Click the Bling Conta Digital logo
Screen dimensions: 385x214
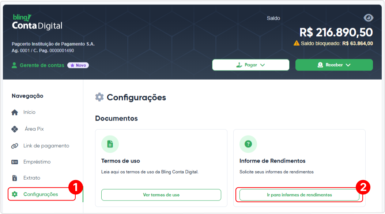37,22
